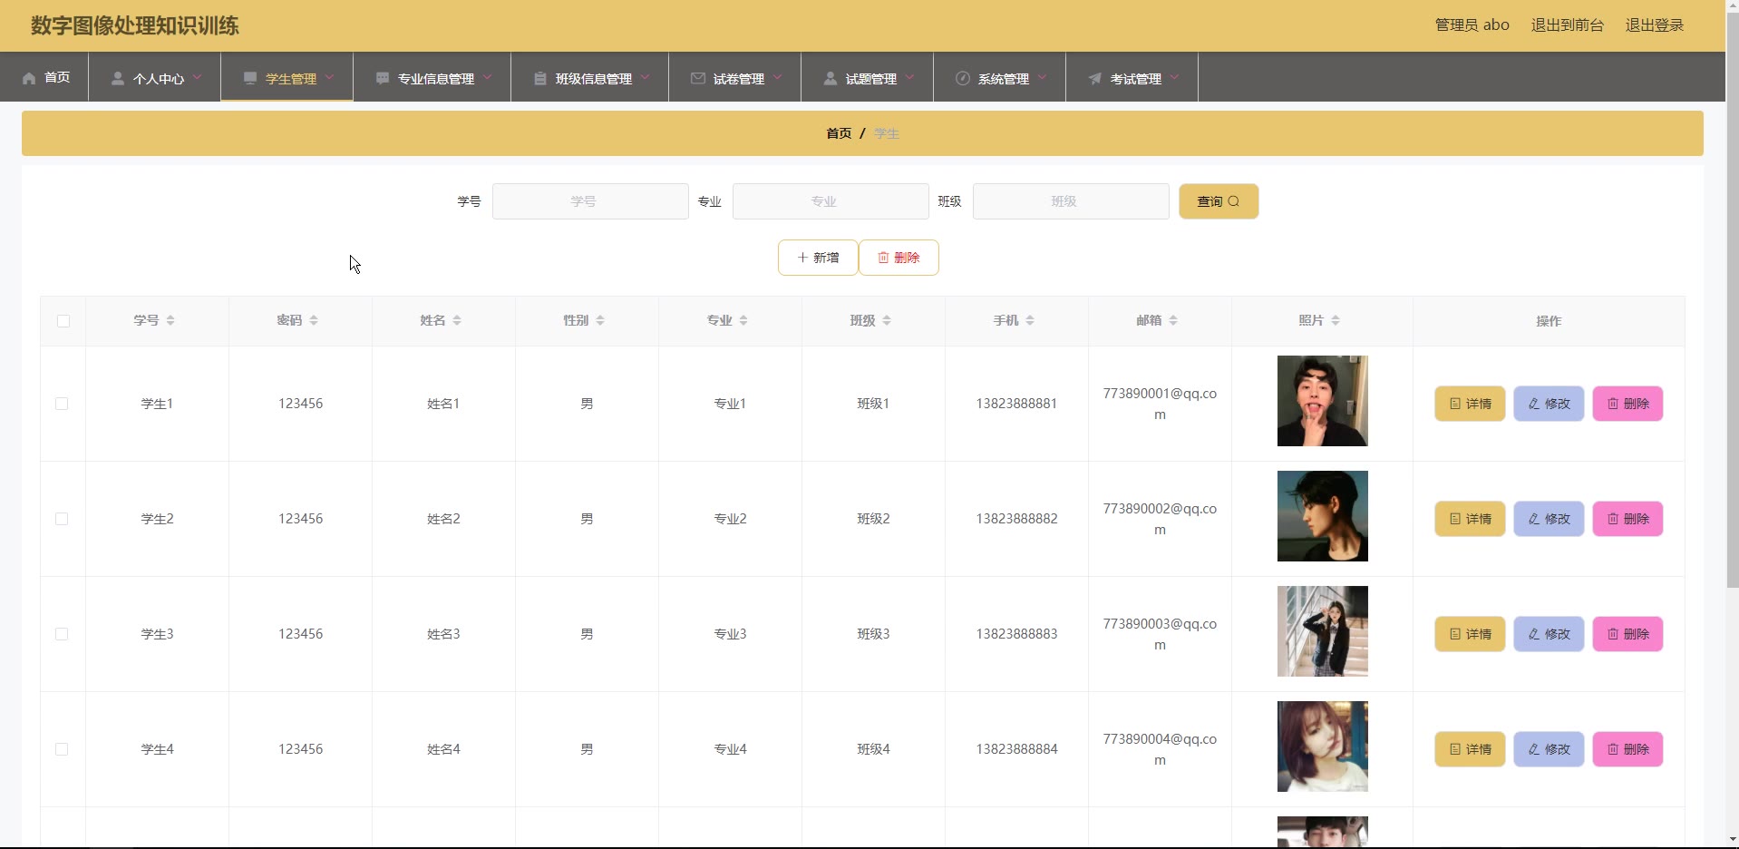1739x849 pixels.
Task: Click 首页 in the breadcrumb
Action: (x=839, y=133)
